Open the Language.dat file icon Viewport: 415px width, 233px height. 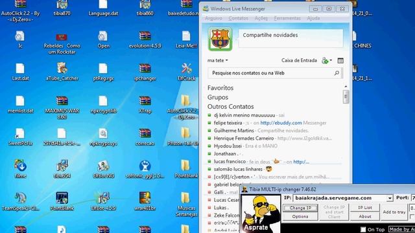[103, 8]
